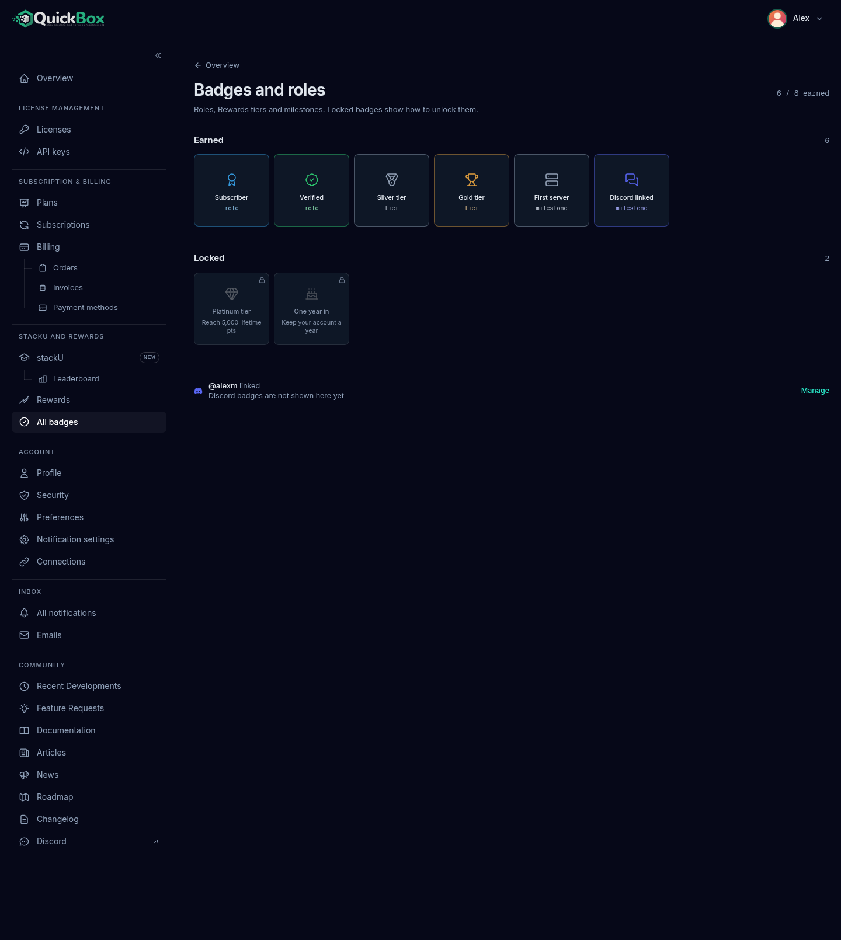841x940 pixels.
Task: Open Overview in the sidebar
Action: [x=89, y=78]
